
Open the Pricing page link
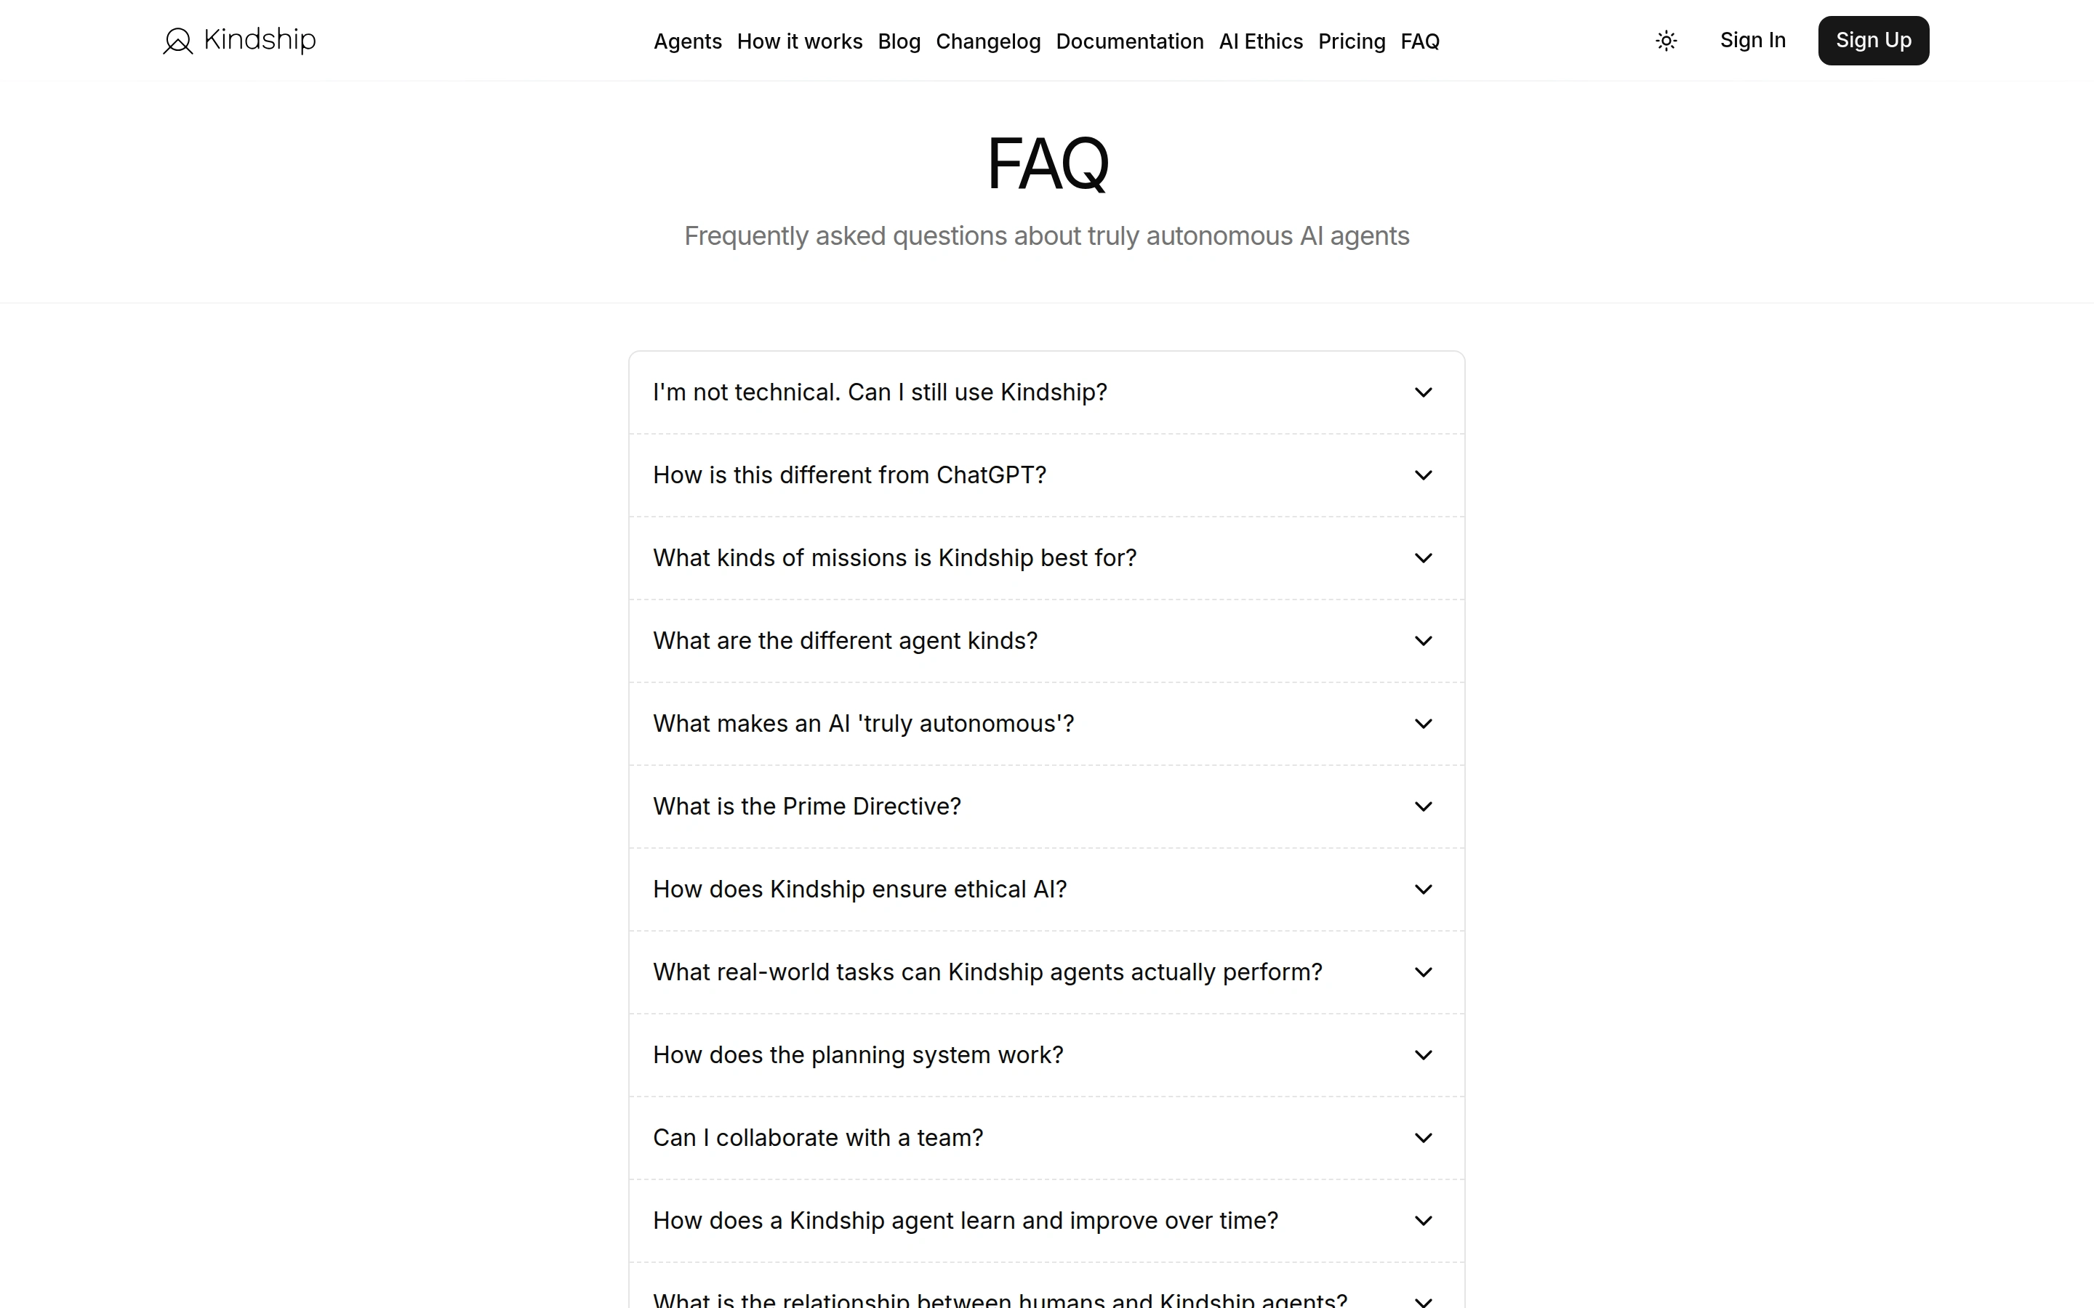[x=1352, y=41]
